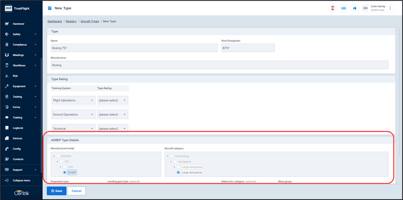Screen dimensions: 403x200
Task: Click the Risk warning icon in sidebar
Action: pyautogui.click(x=7, y=76)
